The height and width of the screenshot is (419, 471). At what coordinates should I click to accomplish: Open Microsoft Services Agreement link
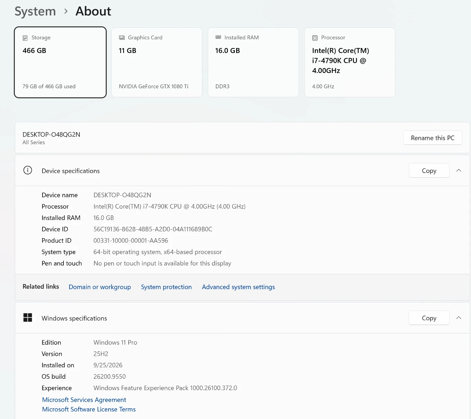(x=84, y=400)
